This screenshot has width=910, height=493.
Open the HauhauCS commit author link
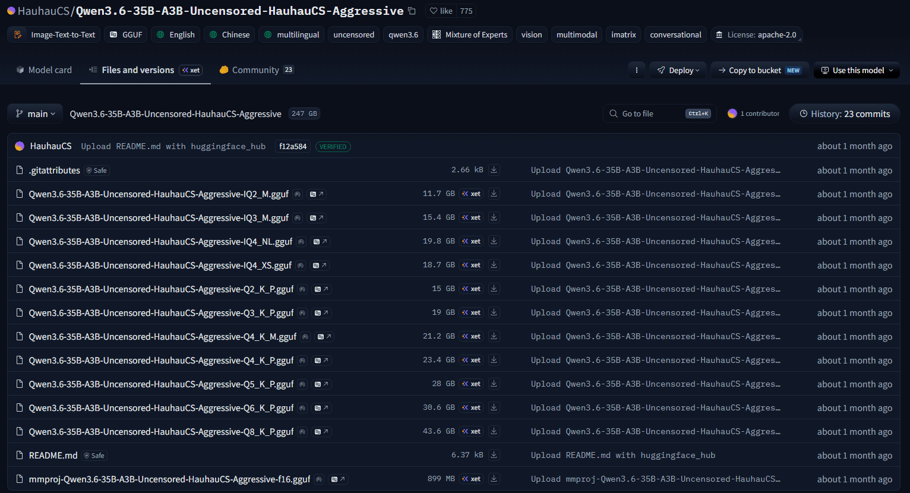click(x=51, y=146)
